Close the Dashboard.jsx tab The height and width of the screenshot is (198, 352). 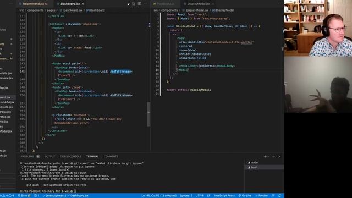[83, 4]
